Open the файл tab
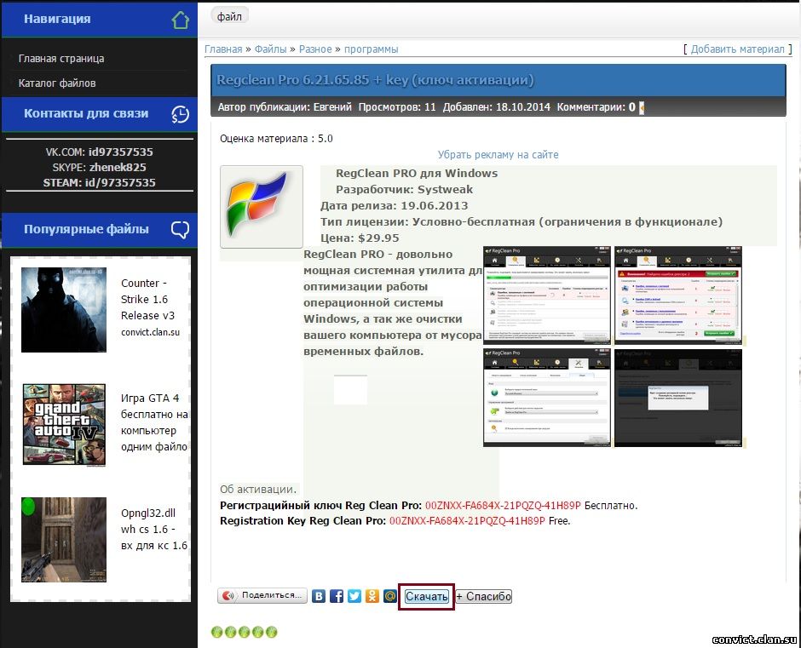Viewport: 801px width, 648px height. coord(229,16)
